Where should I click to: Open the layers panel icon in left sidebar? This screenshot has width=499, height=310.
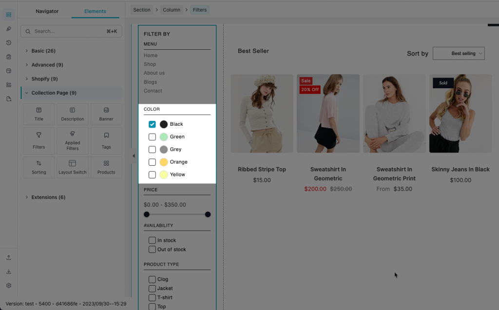pyautogui.click(x=9, y=15)
